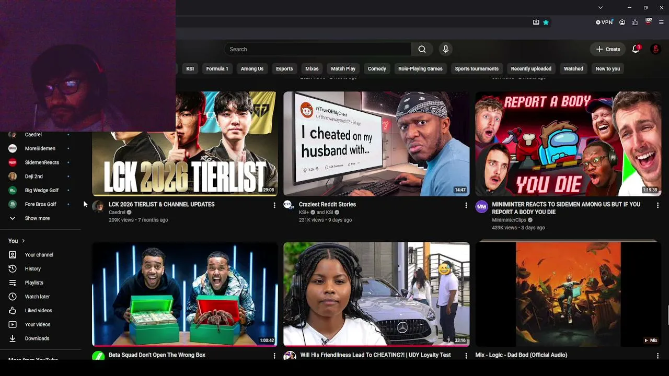Click the search magnifier button
This screenshot has height=376, width=669.
pyautogui.click(x=422, y=49)
